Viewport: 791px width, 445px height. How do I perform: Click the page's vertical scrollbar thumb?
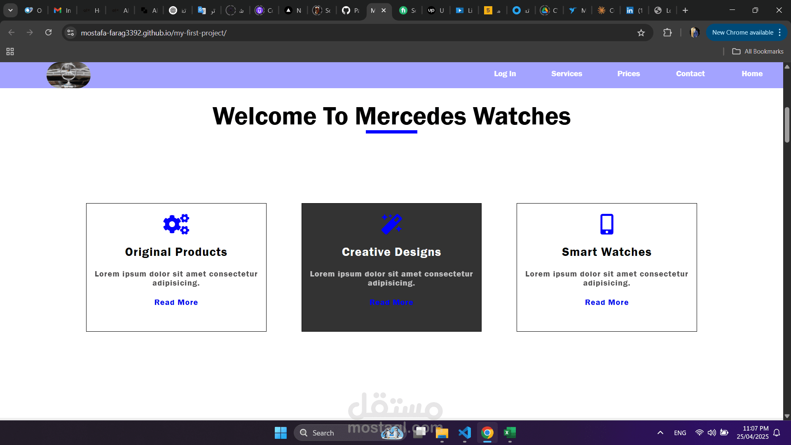[787, 125]
